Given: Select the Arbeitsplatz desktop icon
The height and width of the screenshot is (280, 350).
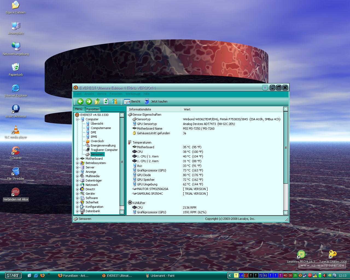Looking at the screenshot, I should click(16, 28).
